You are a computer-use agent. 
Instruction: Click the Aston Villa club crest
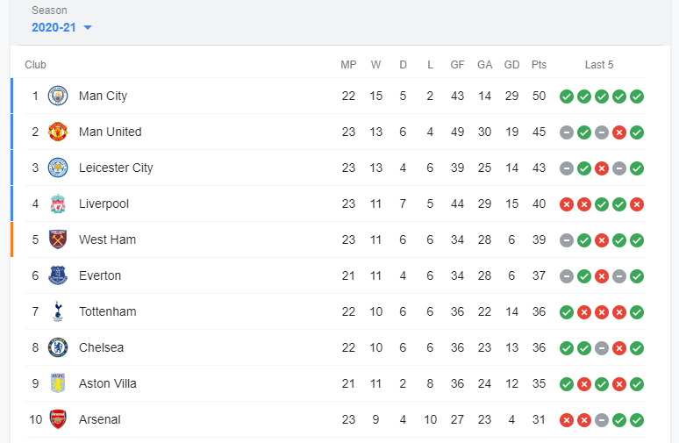click(x=58, y=383)
